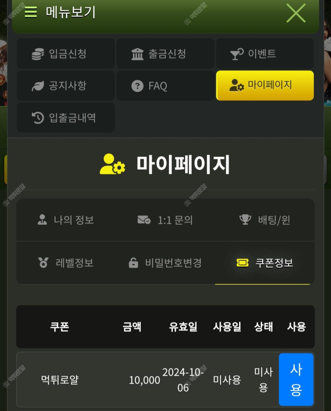Click the bank building icon for 출금신청

coord(137,54)
